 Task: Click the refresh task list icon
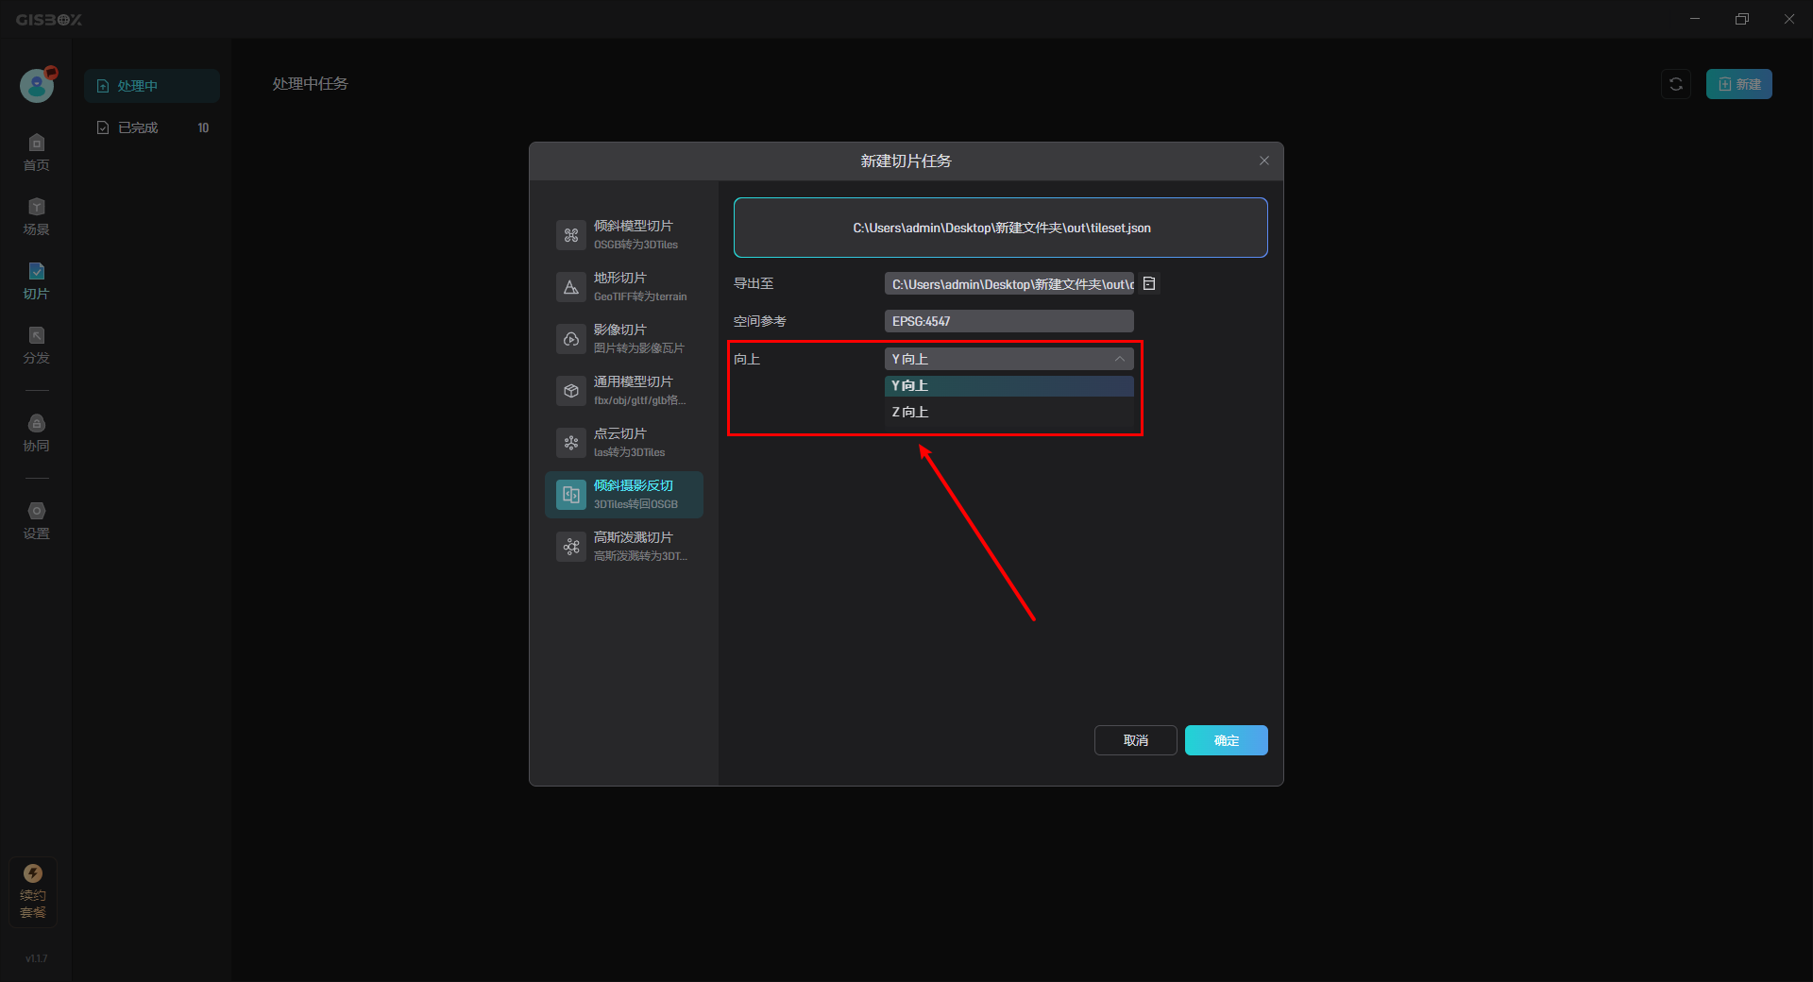point(1676,84)
